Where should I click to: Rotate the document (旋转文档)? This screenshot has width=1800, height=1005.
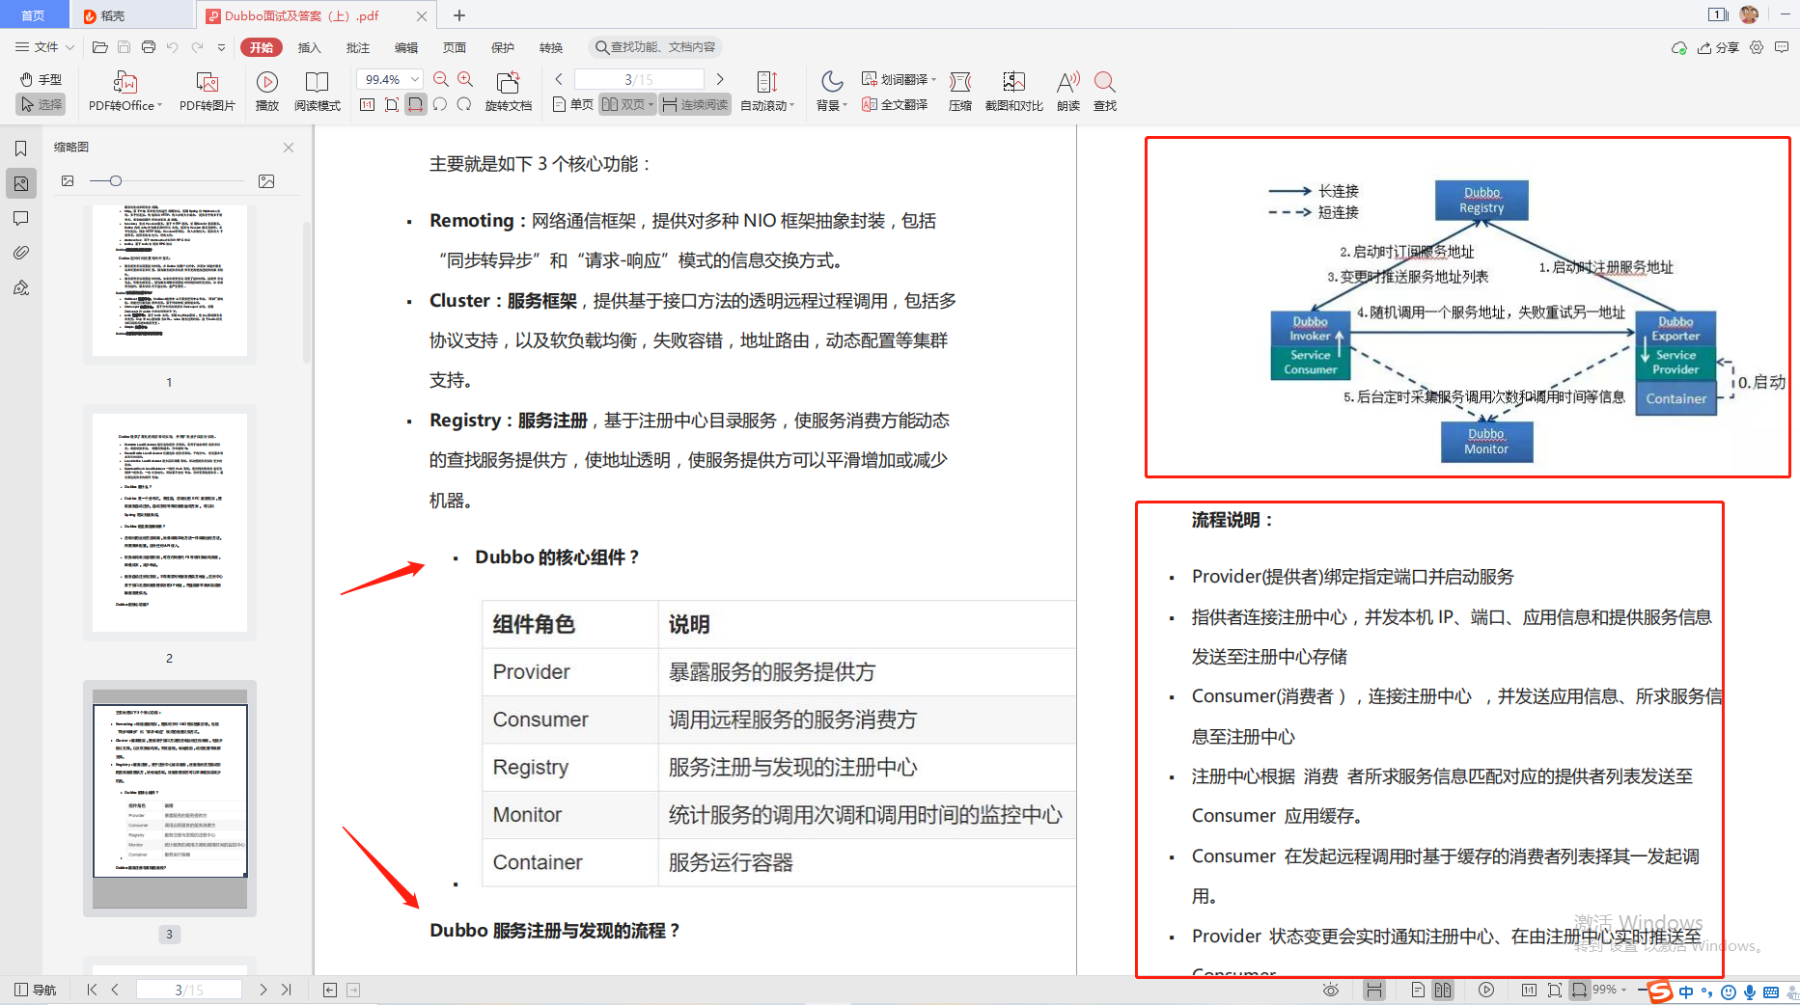pos(508,92)
